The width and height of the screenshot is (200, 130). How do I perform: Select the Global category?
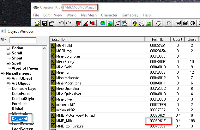[17, 109]
